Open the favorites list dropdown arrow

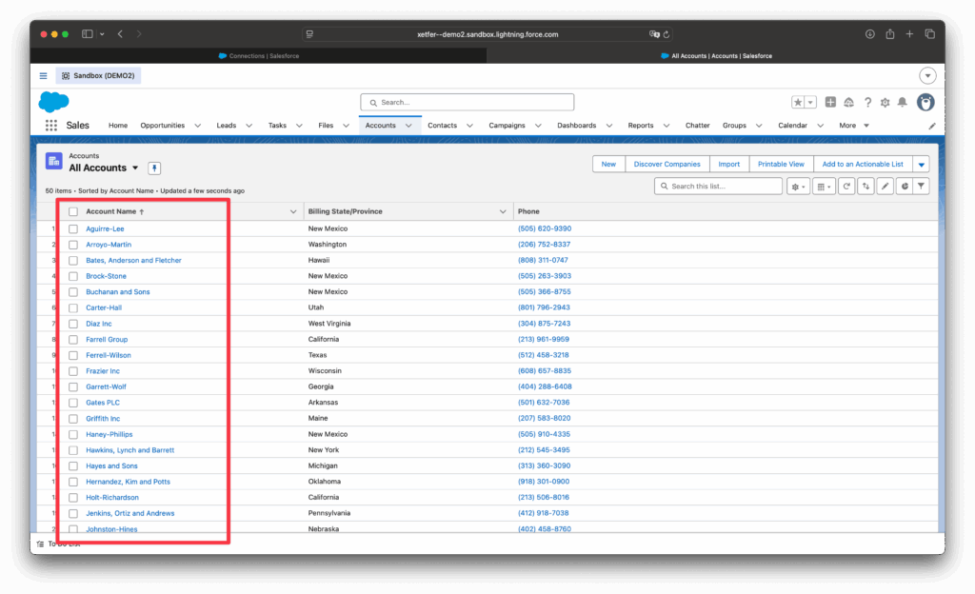810,103
